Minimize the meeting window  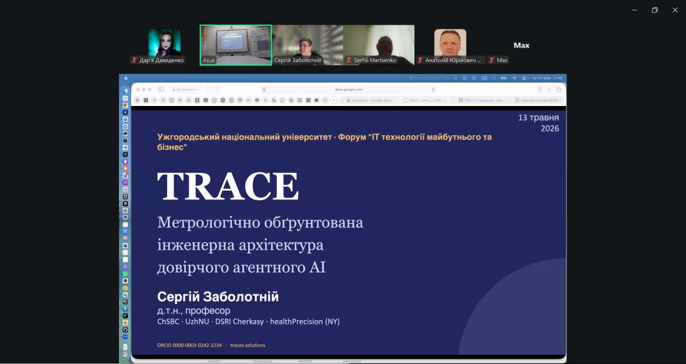634,10
